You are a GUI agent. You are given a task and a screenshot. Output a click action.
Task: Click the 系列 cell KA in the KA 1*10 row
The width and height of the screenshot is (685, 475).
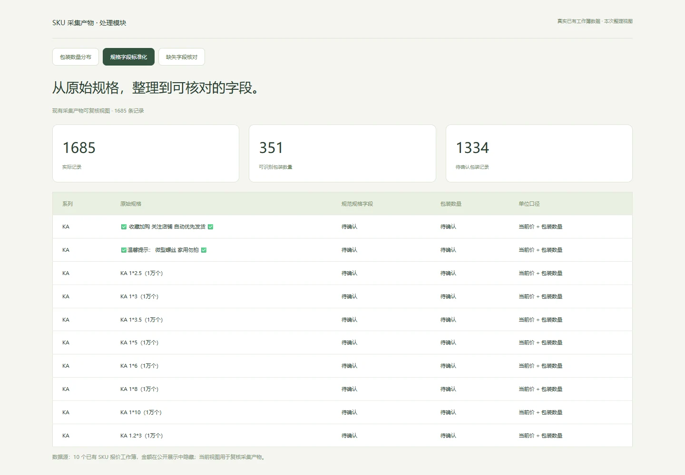[66, 413]
